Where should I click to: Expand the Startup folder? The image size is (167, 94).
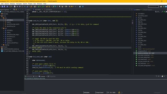tap(2, 45)
